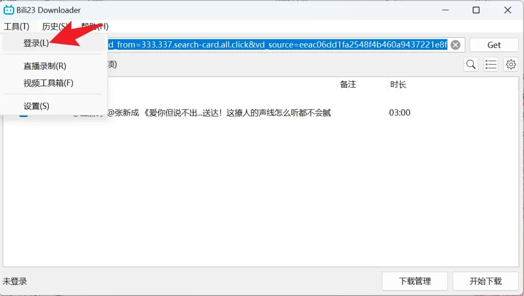Open 视频工具箱(F) from the menu

click(49, 83)
